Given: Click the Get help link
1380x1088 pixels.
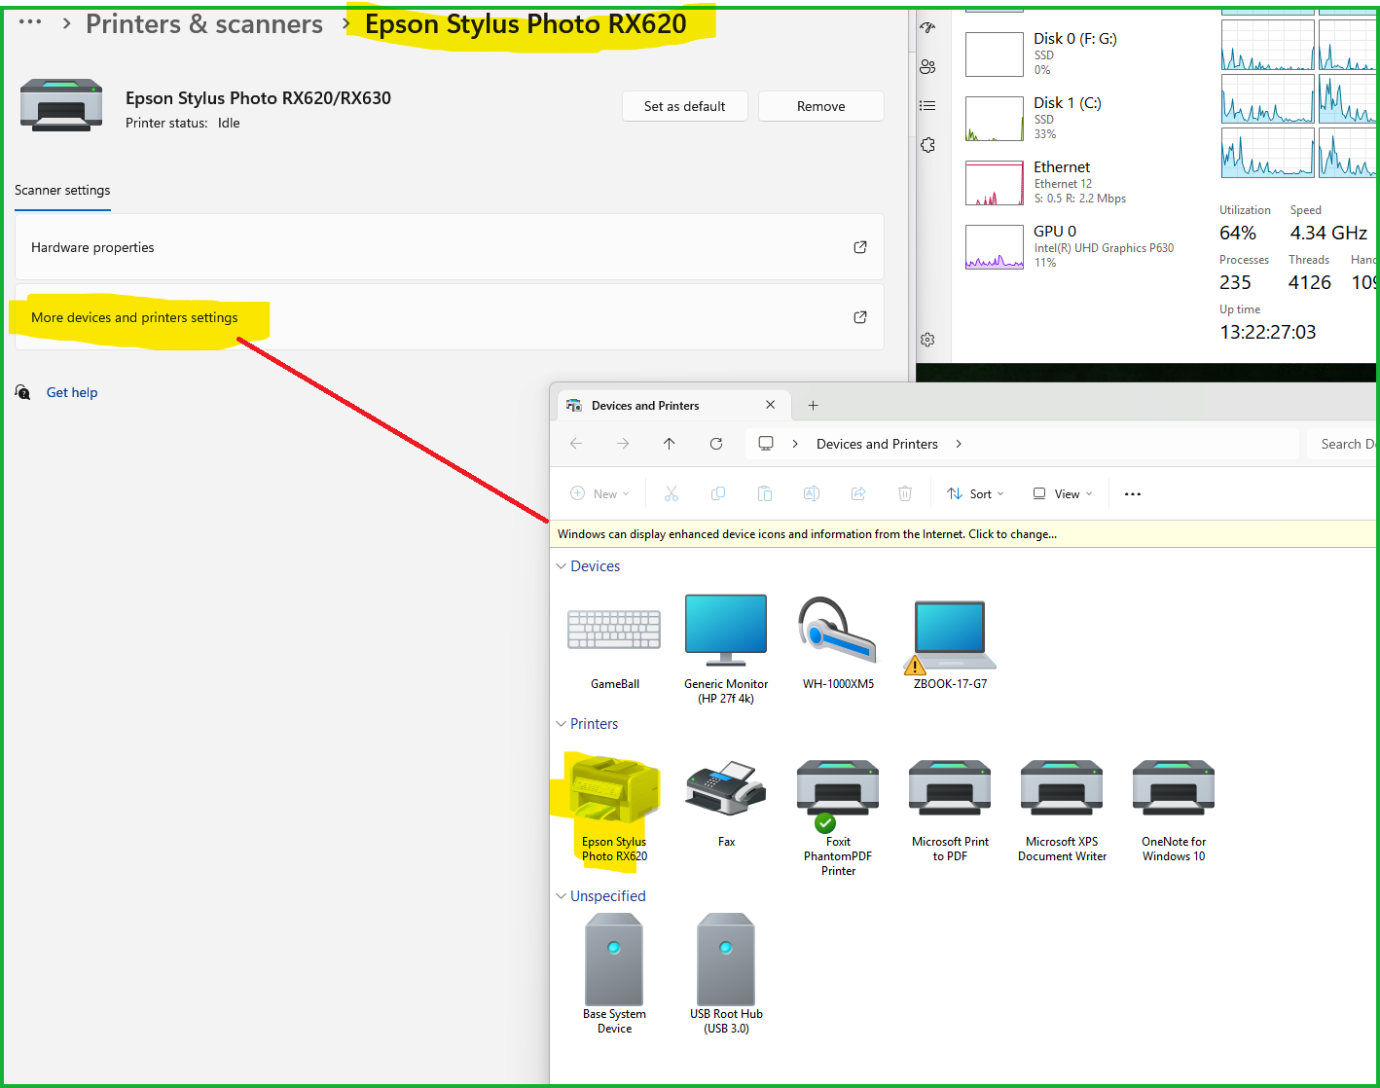Looking at the screenshot, I should click(72, 393).
